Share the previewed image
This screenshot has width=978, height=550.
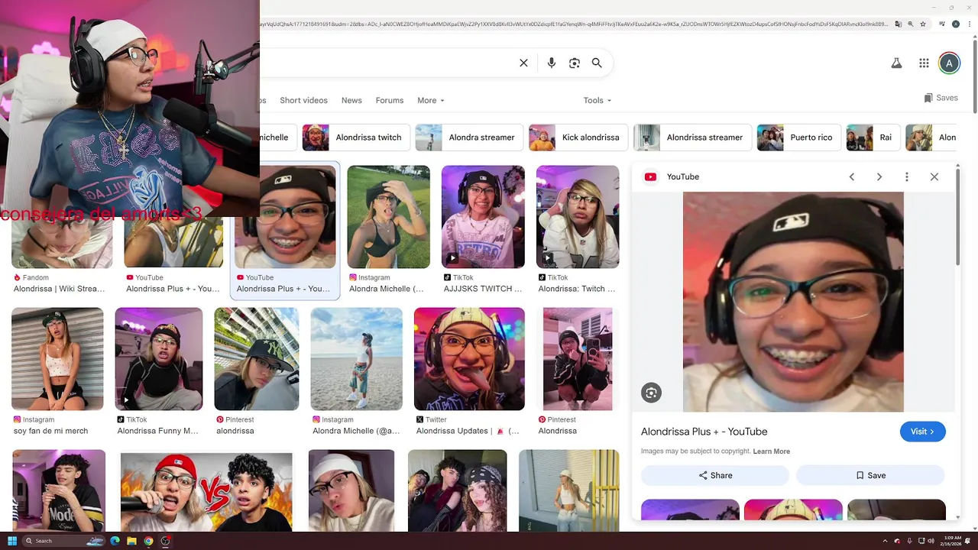(715, 475)
